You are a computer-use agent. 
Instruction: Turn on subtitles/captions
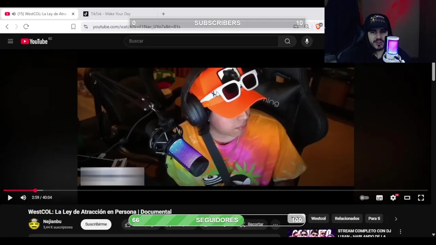pos(379,198)
